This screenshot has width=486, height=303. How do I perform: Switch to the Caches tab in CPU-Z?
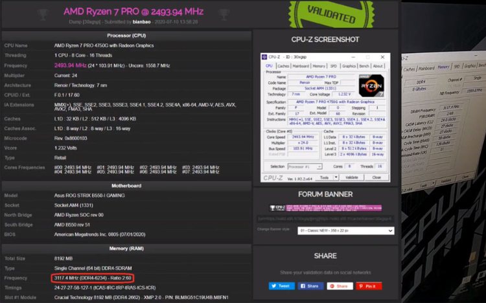283,66
